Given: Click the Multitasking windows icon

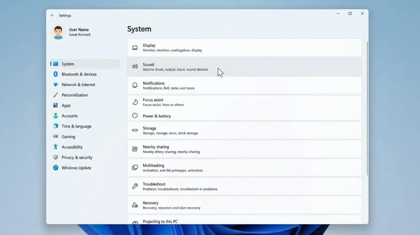Looking at the screenshot, I should click(135, 168).
